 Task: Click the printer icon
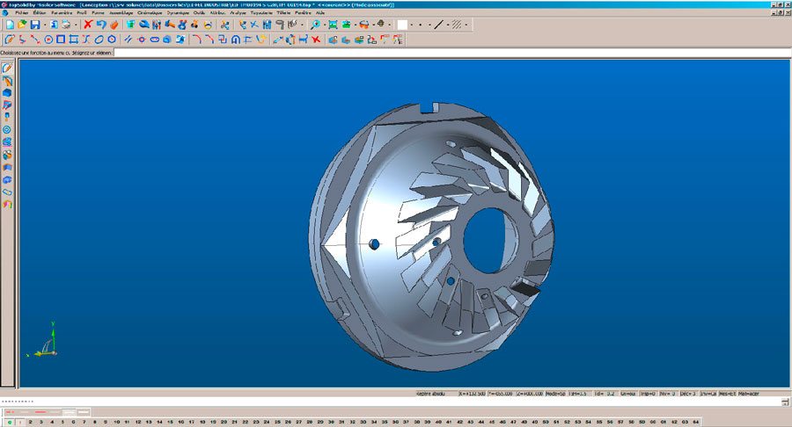65,25
